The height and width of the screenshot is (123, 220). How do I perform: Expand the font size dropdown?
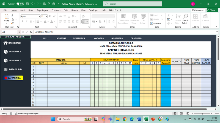pos(46,16)
